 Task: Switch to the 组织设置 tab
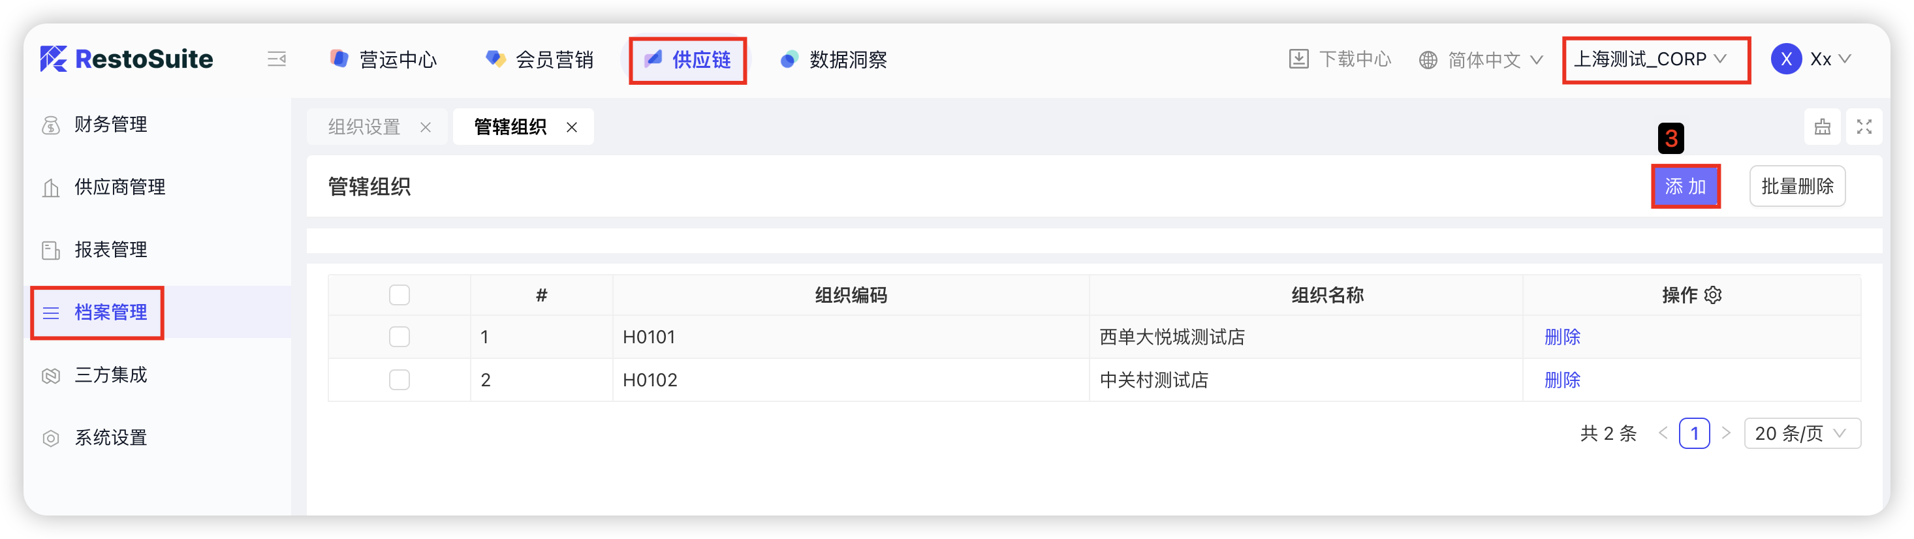pyautogui.click(x=364, y=128)
